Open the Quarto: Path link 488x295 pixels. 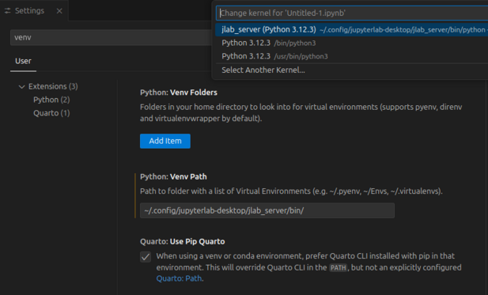180,278
